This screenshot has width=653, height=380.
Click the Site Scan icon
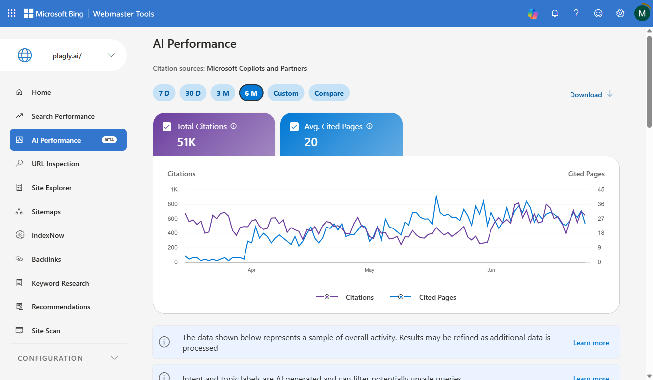click(x=19, y=331)
